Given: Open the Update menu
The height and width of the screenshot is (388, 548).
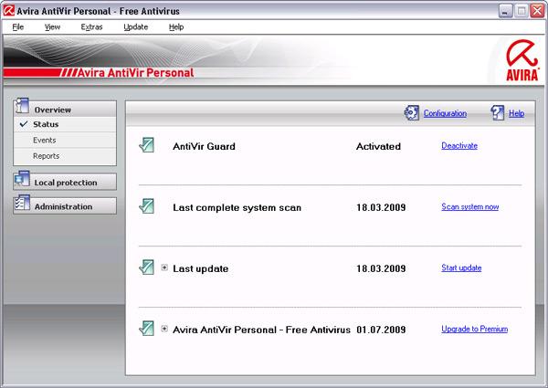Looking at the screenshot, I should 135,27.
